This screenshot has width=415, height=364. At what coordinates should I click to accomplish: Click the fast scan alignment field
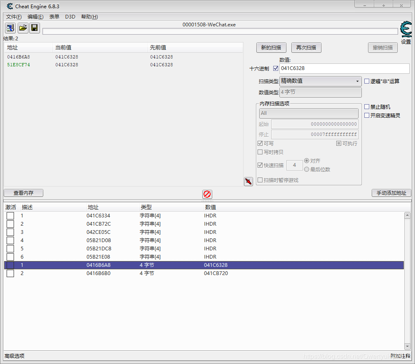(x=295, y=166)
